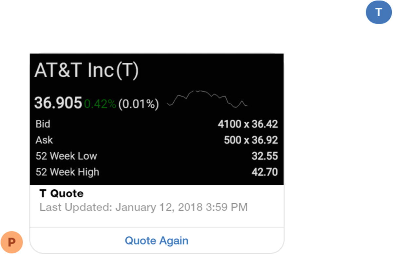
Task: Click the Bid label
Action: (x=43, y=124)
